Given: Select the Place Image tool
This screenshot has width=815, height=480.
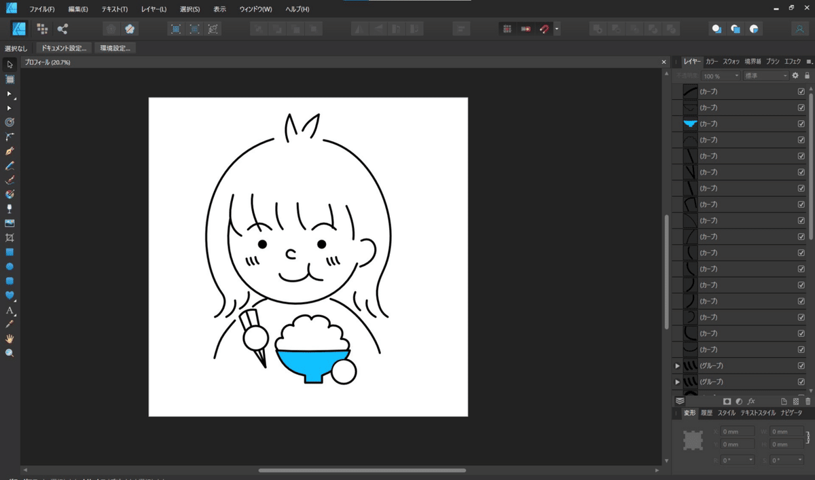Looking at the screenshot, I should (10, 223).
